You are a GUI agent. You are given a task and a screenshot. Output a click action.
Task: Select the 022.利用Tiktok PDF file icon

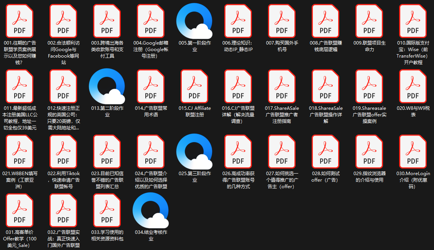tap(63, 152)
